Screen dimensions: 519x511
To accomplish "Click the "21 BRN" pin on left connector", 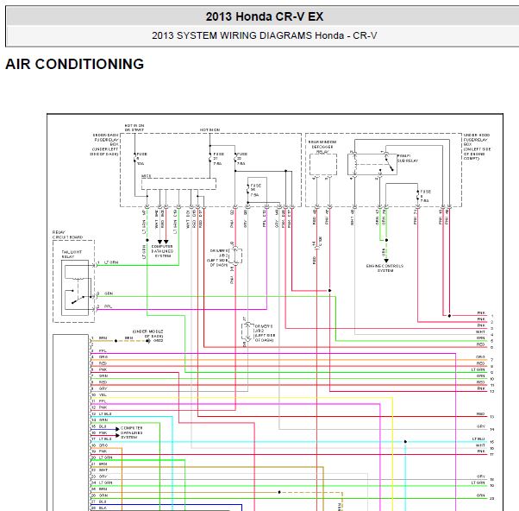I will coord(99,464).
